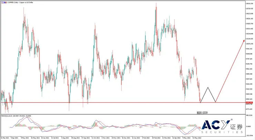Click the '17 Sep 2021' date label
The height and width of the screenshot is (140, 255).
(86, 138)
